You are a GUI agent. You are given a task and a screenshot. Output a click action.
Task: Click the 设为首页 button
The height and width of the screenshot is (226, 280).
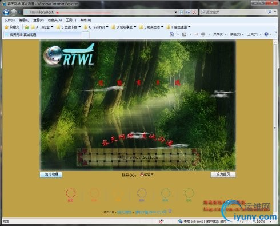(223, 175)
